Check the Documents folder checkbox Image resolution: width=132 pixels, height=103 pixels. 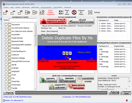[x=6, y=24]
